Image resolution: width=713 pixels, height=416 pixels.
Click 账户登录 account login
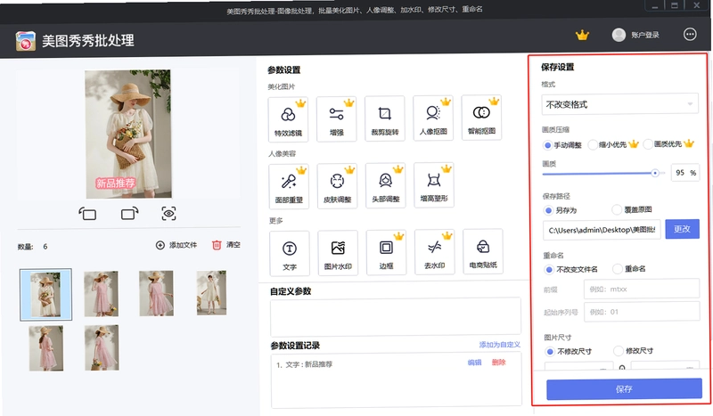pos(644,35)
